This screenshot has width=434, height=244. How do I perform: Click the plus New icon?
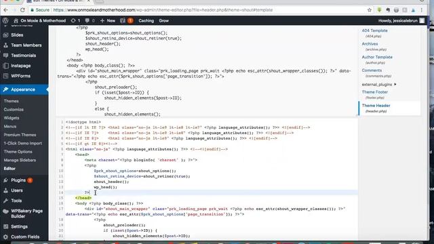coord(102,20)
